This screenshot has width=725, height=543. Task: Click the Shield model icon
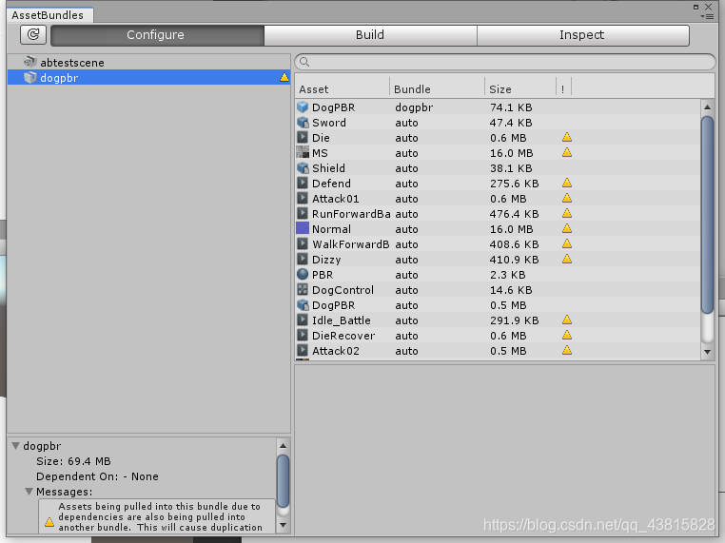tap(303, 167)
